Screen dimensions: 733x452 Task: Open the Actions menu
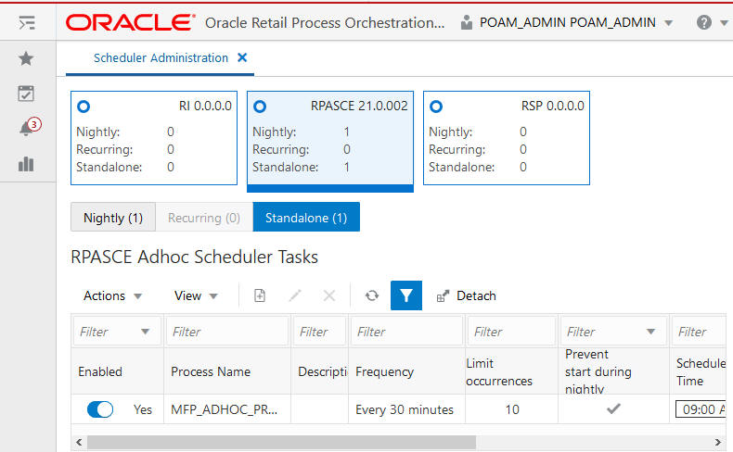[x=112, y=295]
